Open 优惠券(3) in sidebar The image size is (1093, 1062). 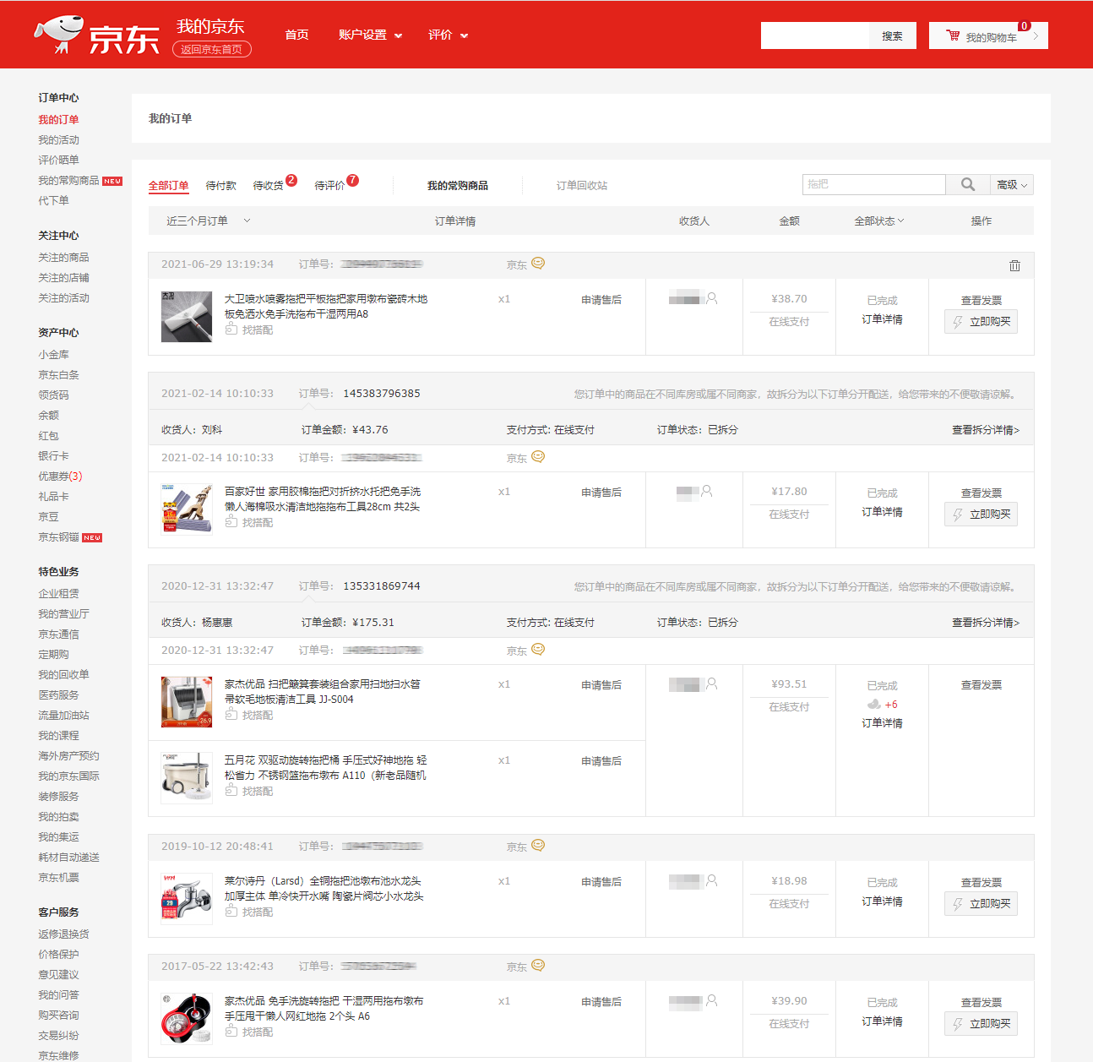[x=60, y=476]
